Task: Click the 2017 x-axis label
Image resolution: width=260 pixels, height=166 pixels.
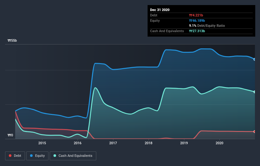Action: tap(113, 143)
